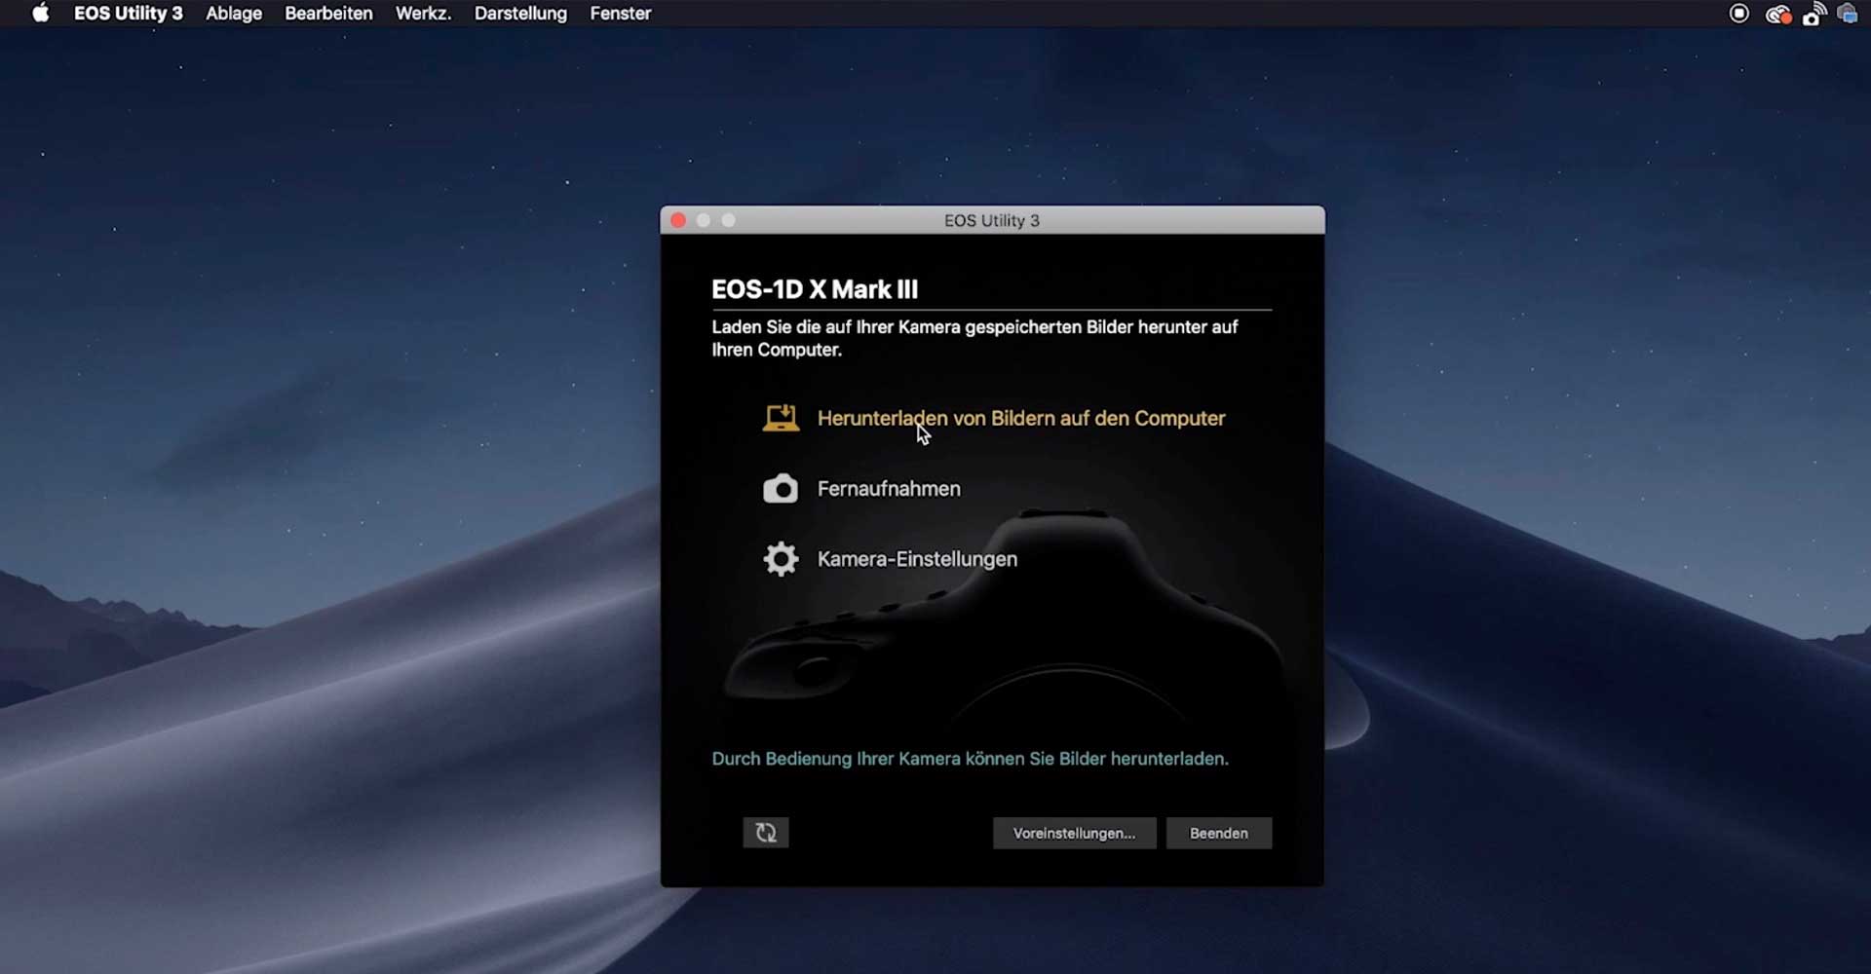Click the Kamera-Einstellungen gear icon
Viewport: 1871px width, 974px height.
tap(781, 559)
